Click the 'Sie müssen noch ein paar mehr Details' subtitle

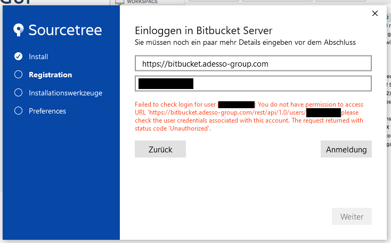click(x=245, y=43)
